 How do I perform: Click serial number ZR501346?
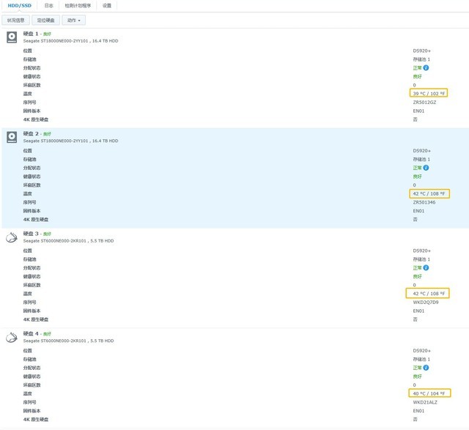[x=424, y=202]
